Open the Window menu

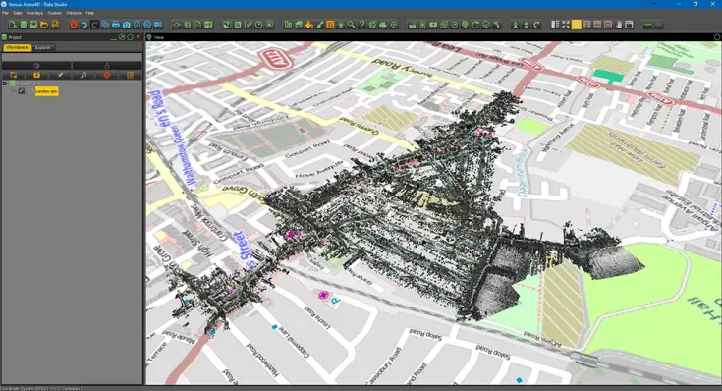click(74, 13)
